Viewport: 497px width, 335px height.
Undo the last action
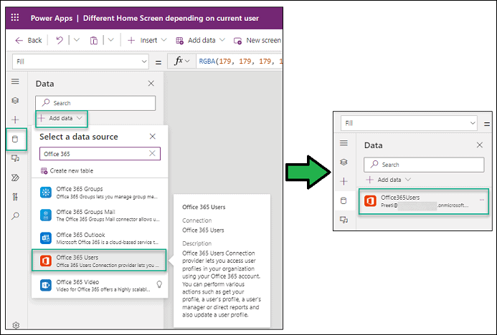60,41
